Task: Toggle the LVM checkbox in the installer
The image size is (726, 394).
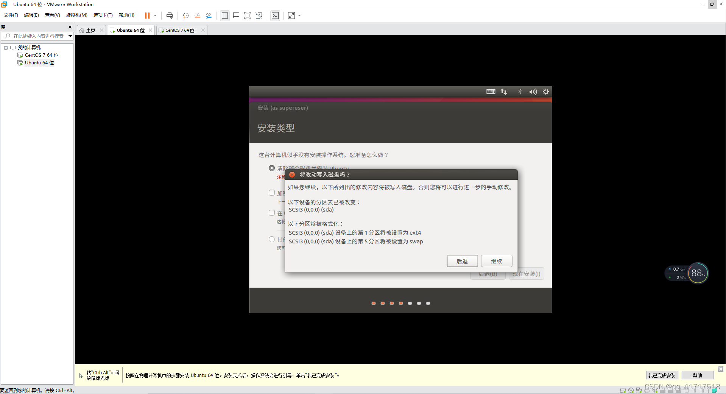Action: click(272, 213)
